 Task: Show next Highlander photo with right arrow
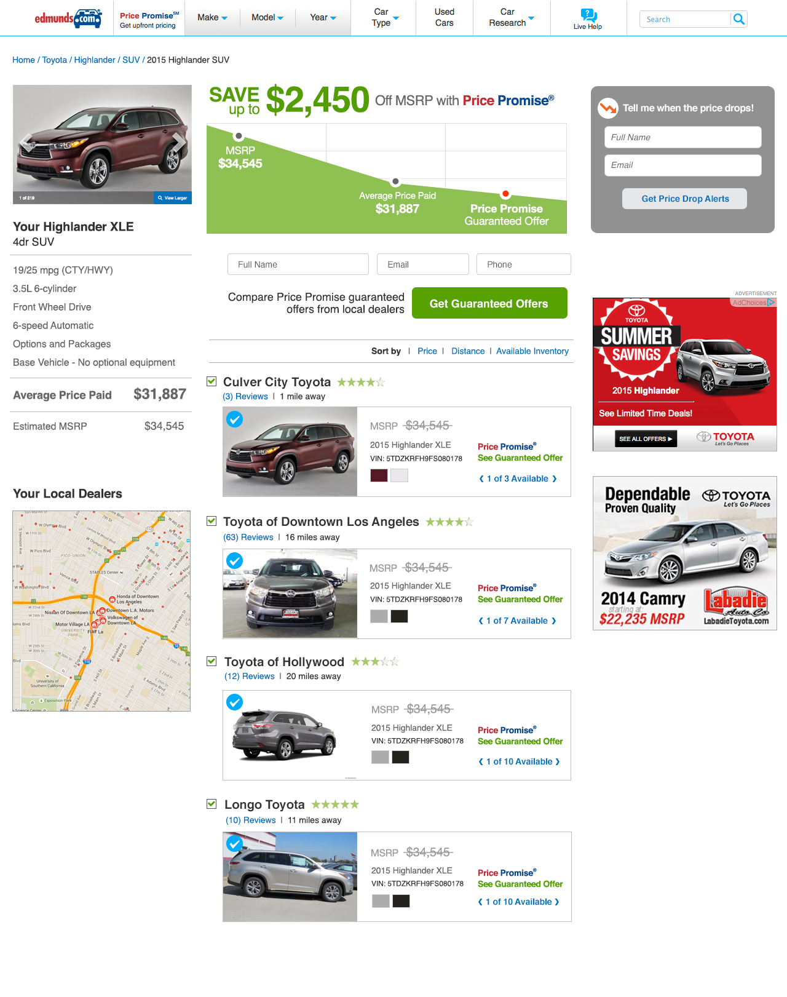click(x=178, y=143)
